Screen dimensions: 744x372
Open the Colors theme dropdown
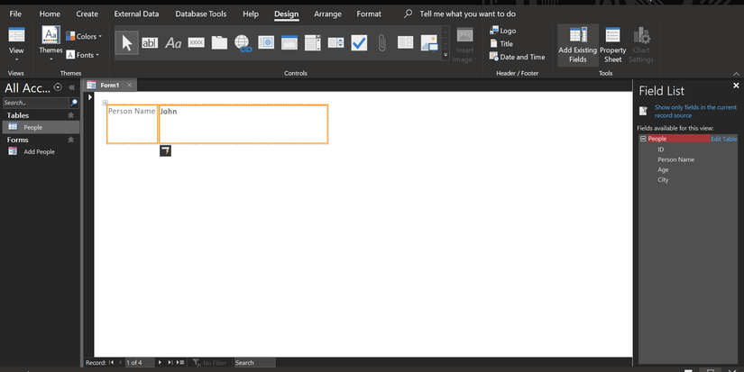click(84, 37)
